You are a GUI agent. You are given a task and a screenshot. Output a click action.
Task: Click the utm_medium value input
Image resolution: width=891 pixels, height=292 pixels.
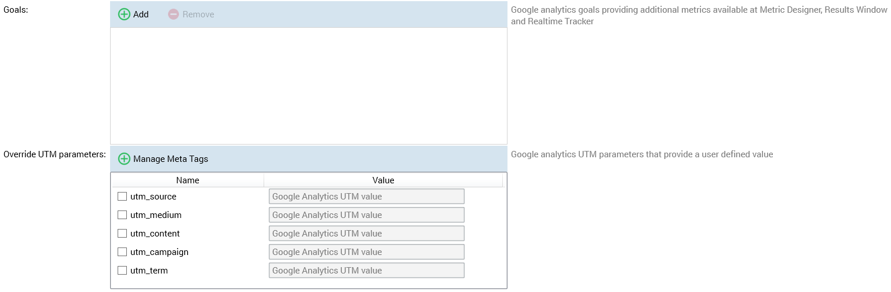click(366, 215)
